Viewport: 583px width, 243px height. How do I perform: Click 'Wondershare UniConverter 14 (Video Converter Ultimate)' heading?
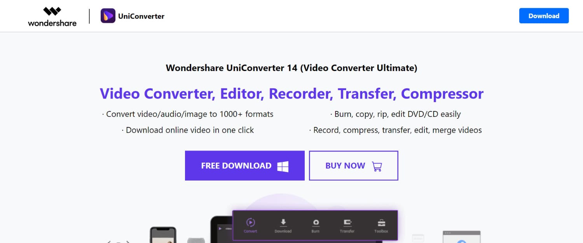291,68
